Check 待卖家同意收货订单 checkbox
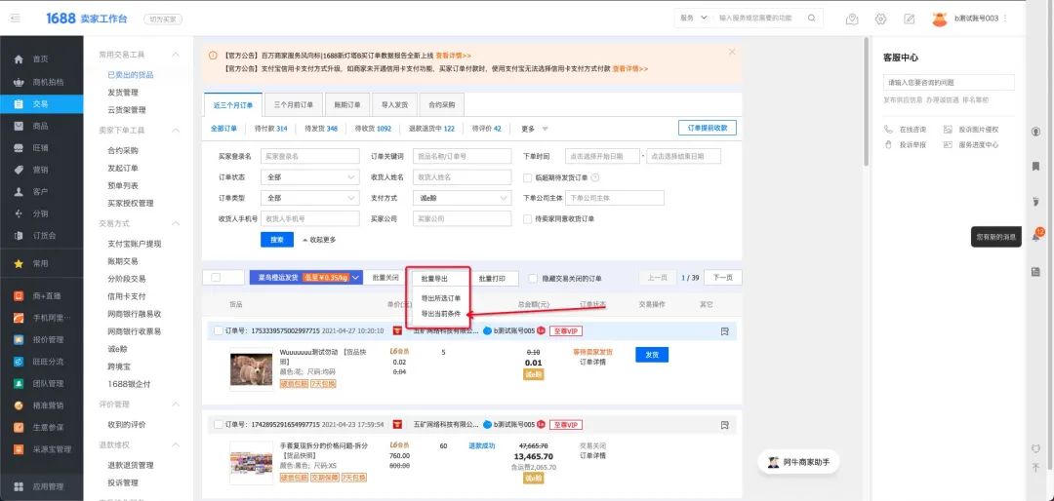The height and width of the screenshot is (501, 1054). pos(528,219)
